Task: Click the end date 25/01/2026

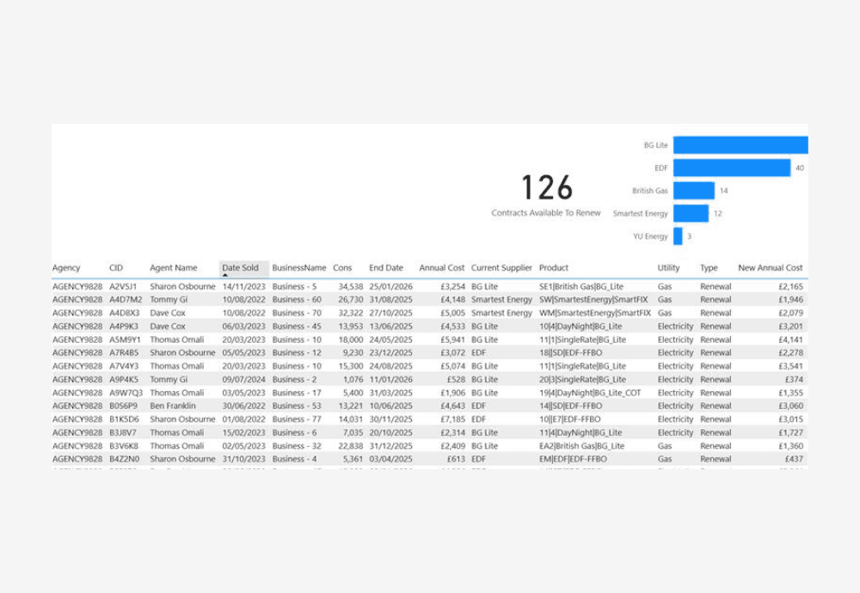Action: tap(390, 287)
